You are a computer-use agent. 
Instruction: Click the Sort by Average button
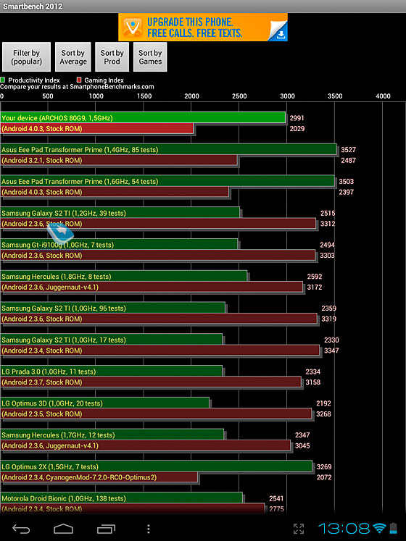point(73,57)
